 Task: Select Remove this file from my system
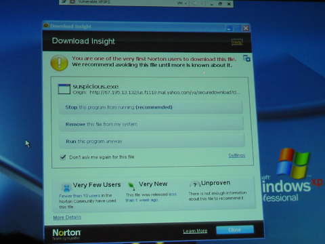152,124
